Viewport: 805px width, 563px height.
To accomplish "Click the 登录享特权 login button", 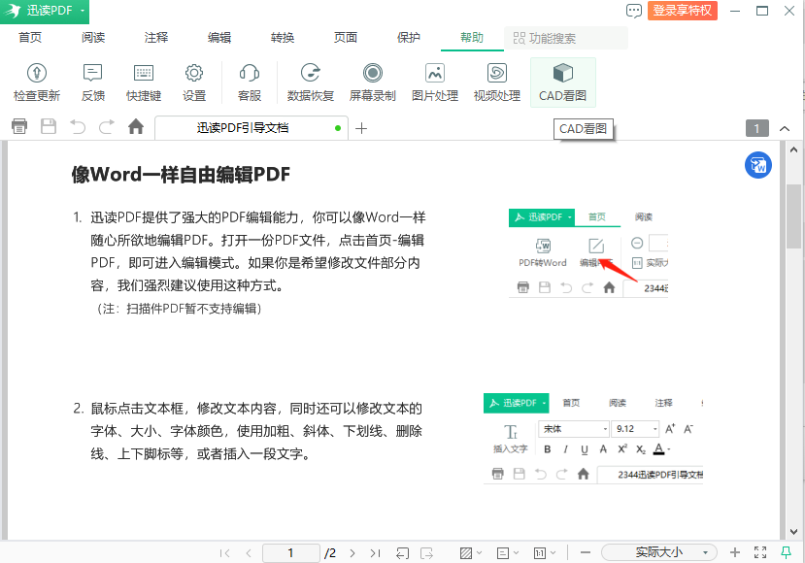I will point(683,11).
